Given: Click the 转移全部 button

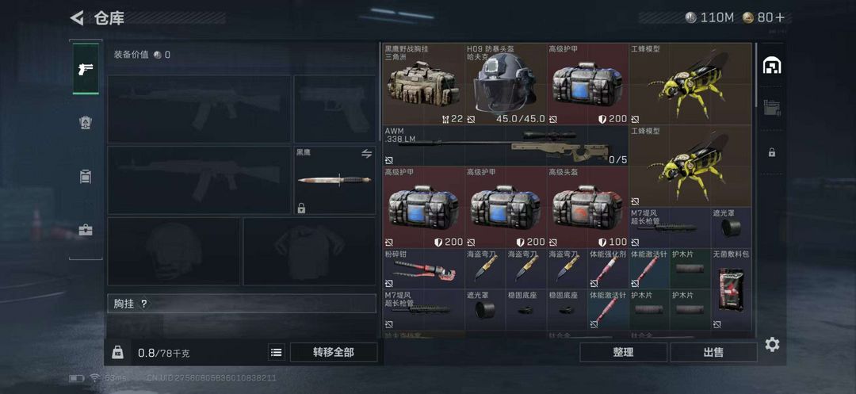Looking at the screenshot, I should pos(334,353).
